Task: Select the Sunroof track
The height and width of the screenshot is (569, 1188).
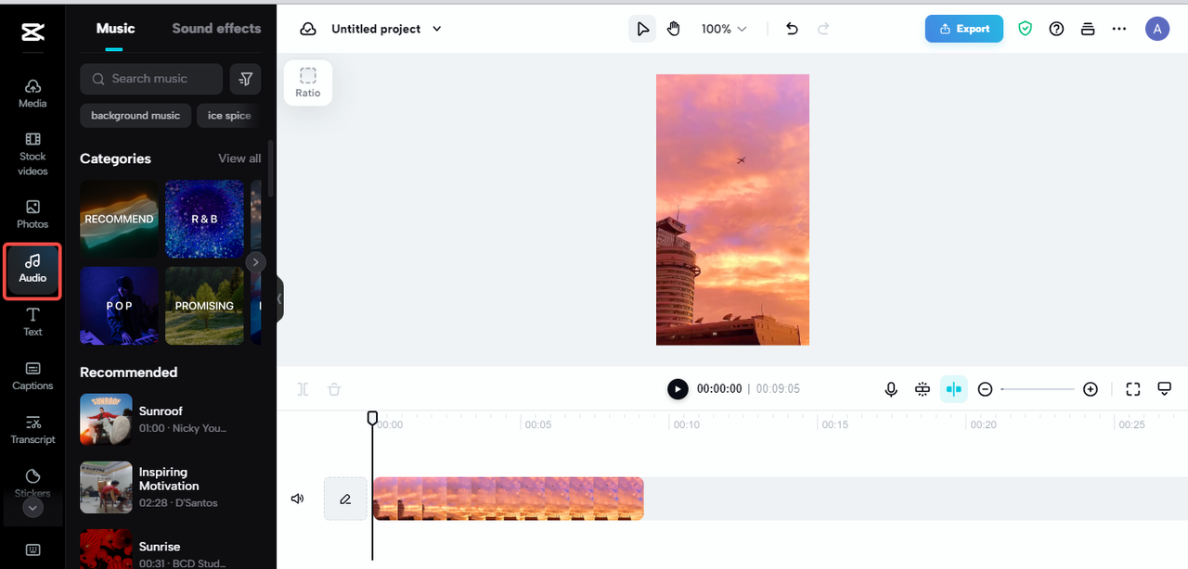Action: 171,420
